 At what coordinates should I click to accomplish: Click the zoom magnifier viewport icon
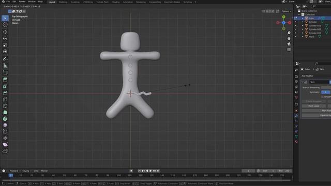coord(289,33)
